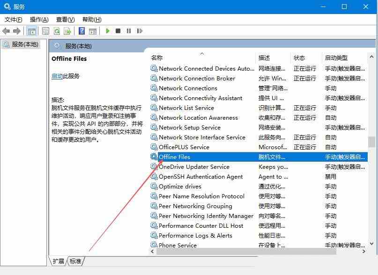Switch to the 标准 tab
378x275 pixels.
tap(75, 261)
